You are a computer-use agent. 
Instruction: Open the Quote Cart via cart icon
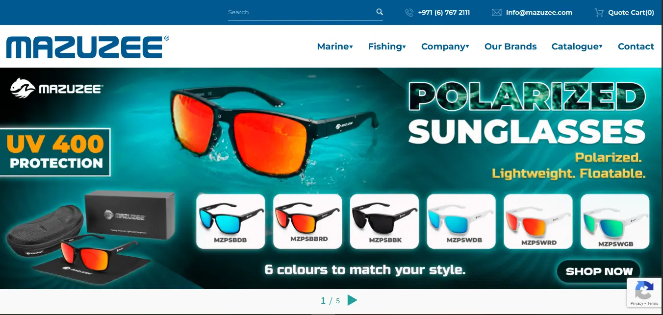(x=599, y=12)
